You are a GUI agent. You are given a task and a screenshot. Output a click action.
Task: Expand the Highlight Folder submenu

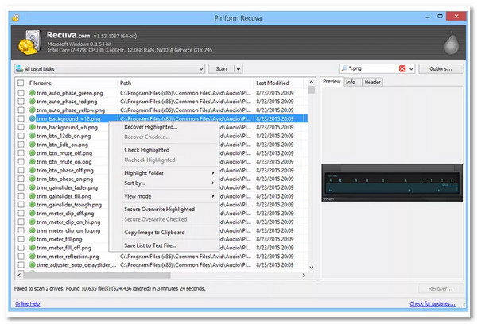click(170, 173)
